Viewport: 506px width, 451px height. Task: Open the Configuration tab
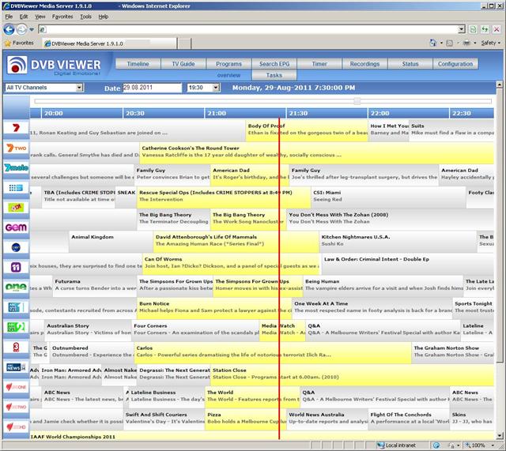click(x=455, y=64)
